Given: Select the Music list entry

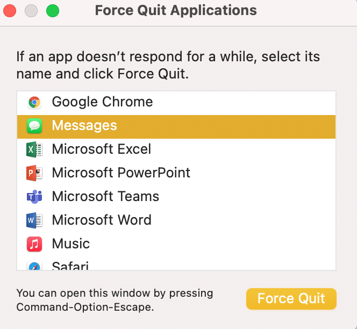Looking at the screenshot, I should tap(71, 244).
